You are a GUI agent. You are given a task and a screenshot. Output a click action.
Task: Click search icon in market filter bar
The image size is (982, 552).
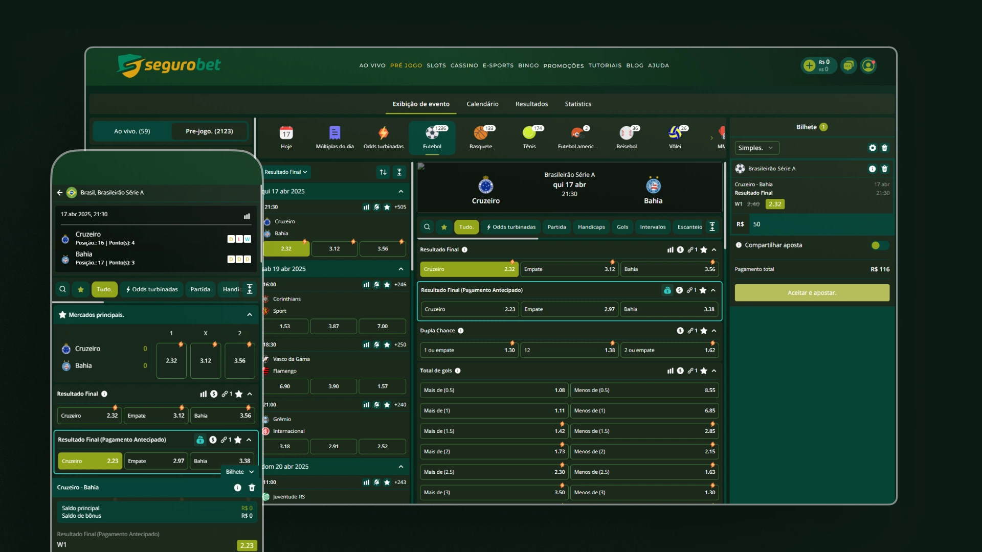[x=427, y=227]
